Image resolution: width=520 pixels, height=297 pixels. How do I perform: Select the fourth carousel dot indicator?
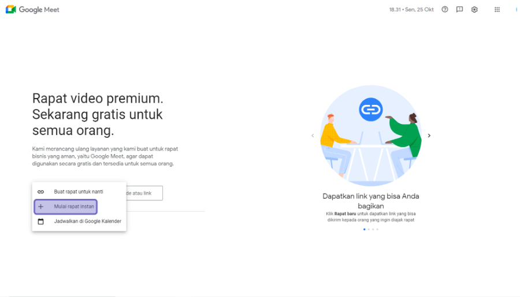(377, 229)
